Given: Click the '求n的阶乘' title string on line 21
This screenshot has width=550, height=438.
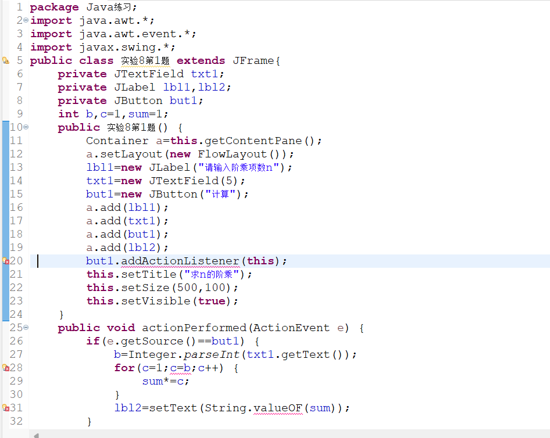Looking at the screenshot, I should (212, 274).
